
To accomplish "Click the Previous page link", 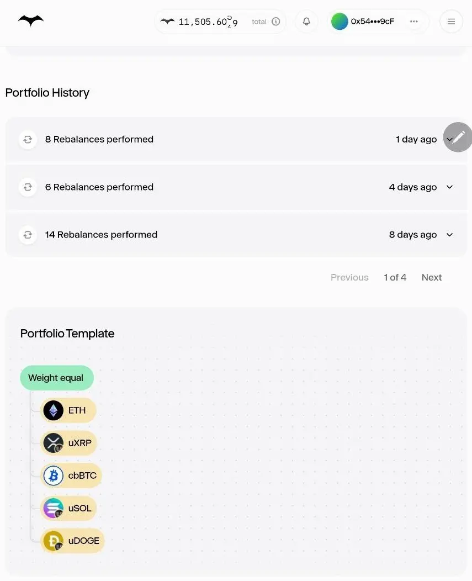I will pos(349,277).
